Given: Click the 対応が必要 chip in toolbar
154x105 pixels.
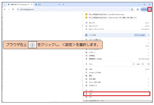Looking at the screenshot, I should click(144, 9).
